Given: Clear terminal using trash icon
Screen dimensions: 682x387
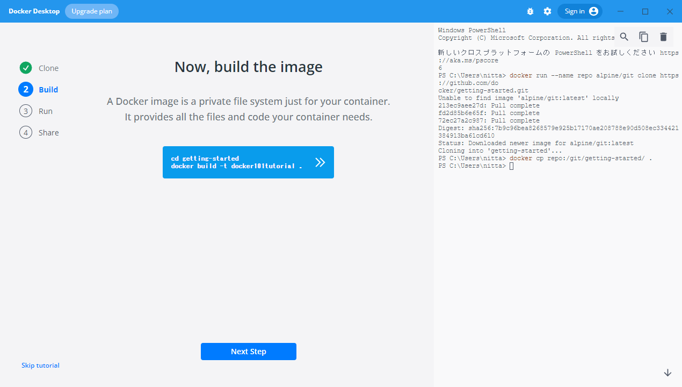Looking at the screenshot, I should tap(663, 37).
